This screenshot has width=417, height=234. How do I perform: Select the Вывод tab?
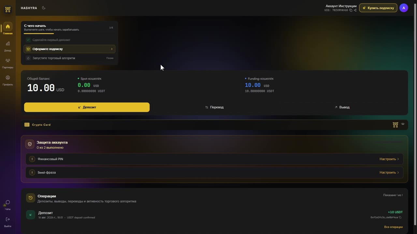point(342,107)
